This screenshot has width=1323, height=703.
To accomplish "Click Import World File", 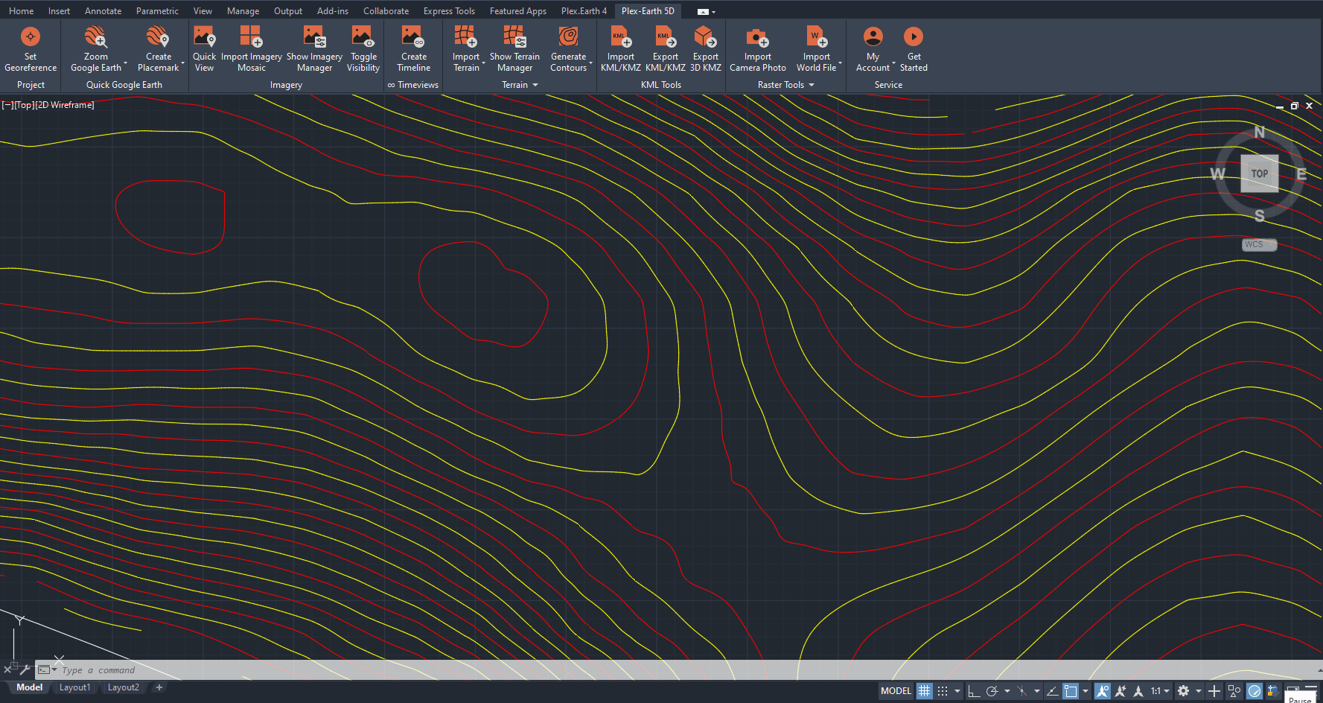I will tap(816, 49).
